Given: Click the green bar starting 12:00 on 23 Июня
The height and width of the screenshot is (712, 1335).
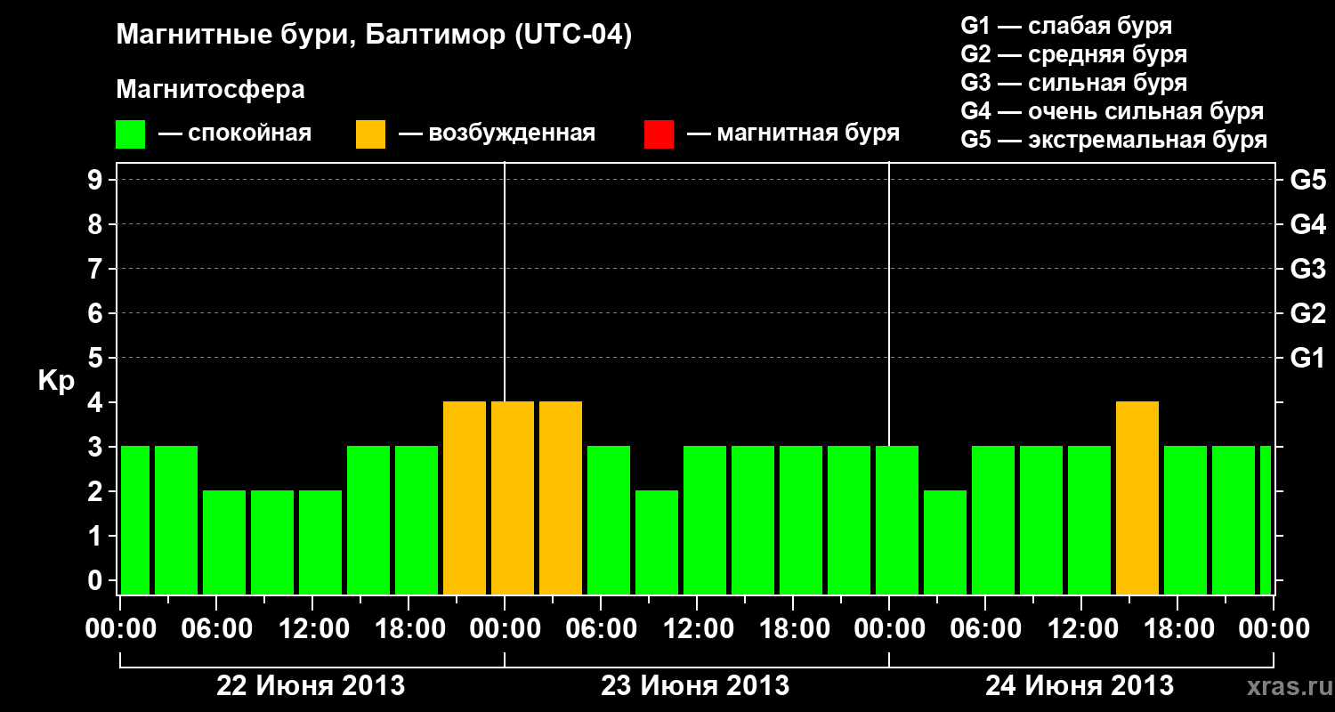Looking at the screenshot, I should point(705,521).
